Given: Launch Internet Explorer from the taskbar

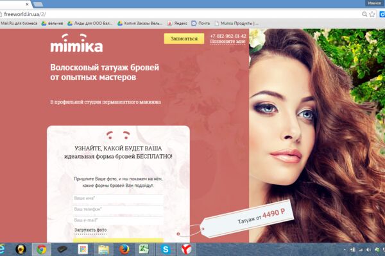Looking at the screenshot, I should coord(2,250).
